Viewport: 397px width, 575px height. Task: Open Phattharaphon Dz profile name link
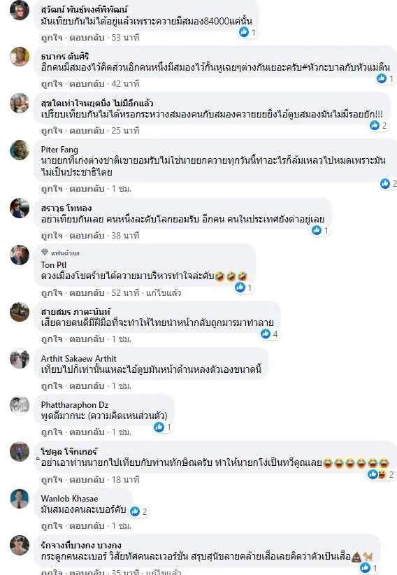(x=75, y=405)
